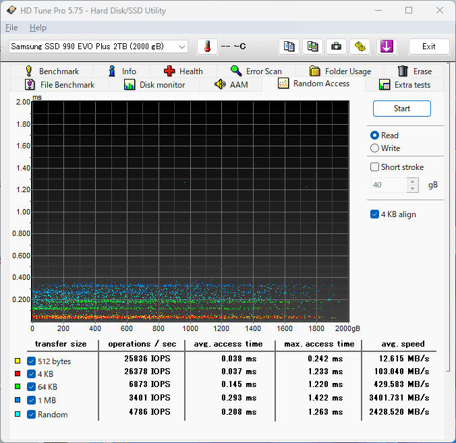Copy results text to clipboard icon
Screen dimensions: 456x443
[x=289, y=47]
